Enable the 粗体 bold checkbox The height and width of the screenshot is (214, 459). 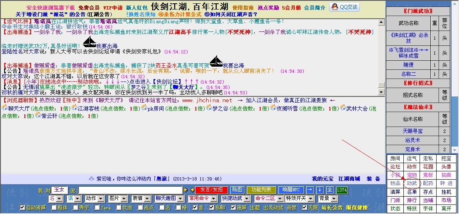pyautogui.click(x=54, y=208)
